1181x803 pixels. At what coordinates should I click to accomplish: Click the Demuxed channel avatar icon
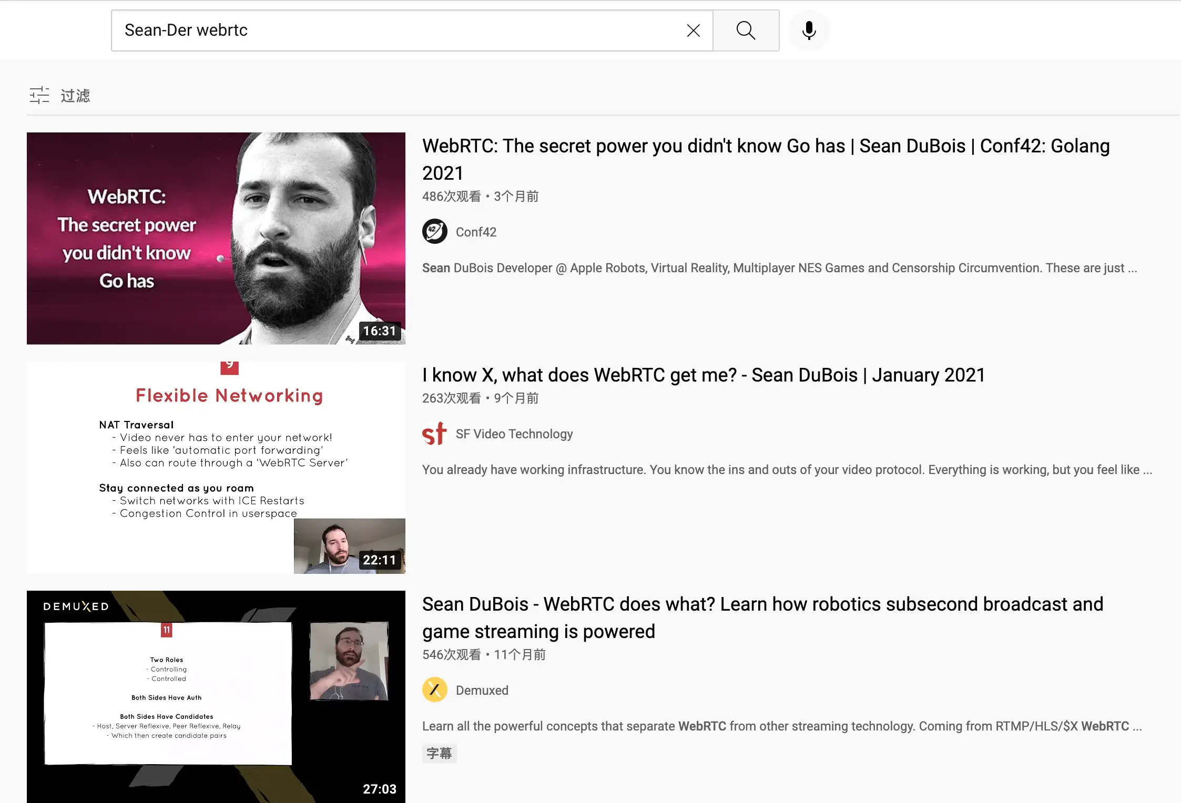click(434, 689)
